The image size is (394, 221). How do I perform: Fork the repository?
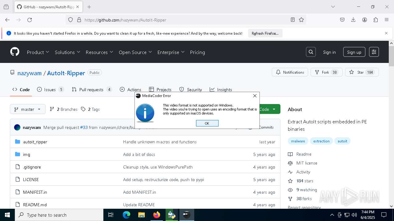pos(327,72)
